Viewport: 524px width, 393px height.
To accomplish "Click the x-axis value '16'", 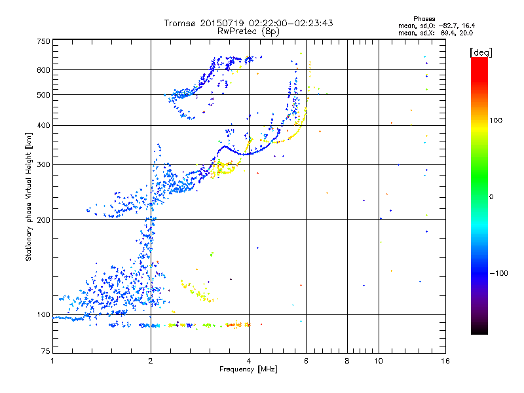I will pyautogui.click(x=445, y=361).
